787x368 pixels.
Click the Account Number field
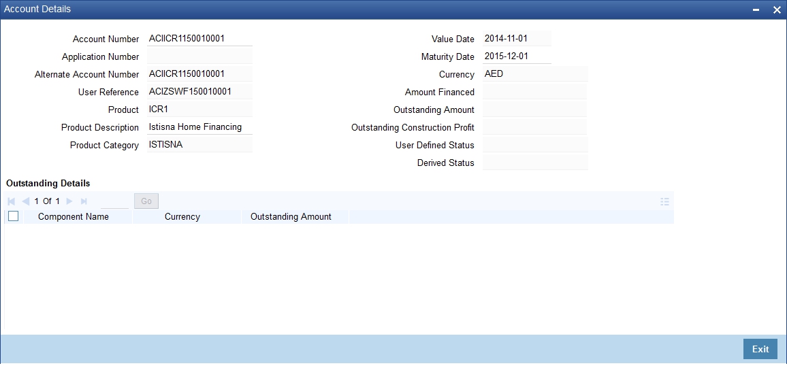click(199, 39)
